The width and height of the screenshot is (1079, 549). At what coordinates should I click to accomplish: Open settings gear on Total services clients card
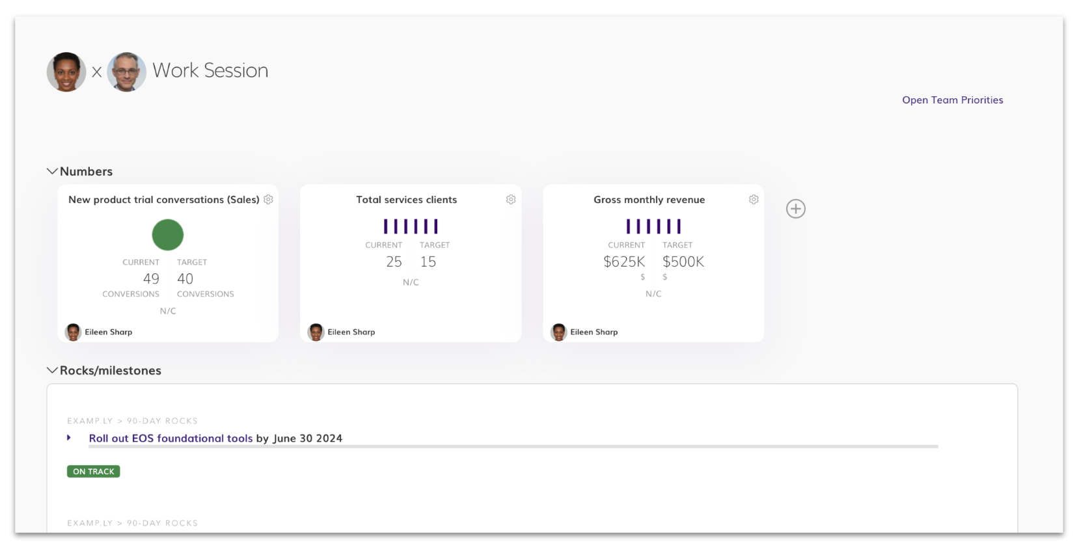[x=511, y=200]
